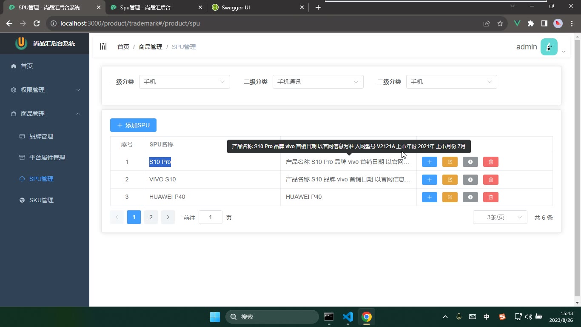
Task: Open SKU管理 in the sidebar
Action: tap(45, 200)
